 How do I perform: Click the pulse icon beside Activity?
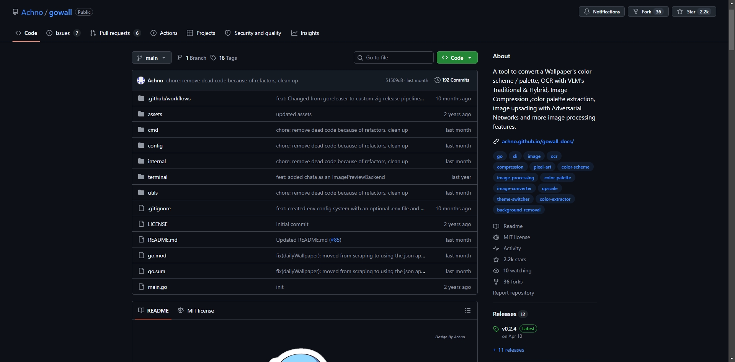coord(496,249)
